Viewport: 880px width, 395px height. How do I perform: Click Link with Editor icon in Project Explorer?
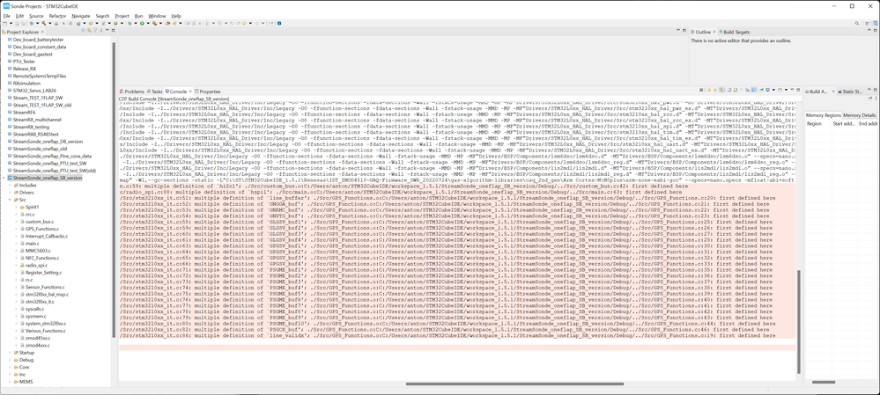click(89, 32)
